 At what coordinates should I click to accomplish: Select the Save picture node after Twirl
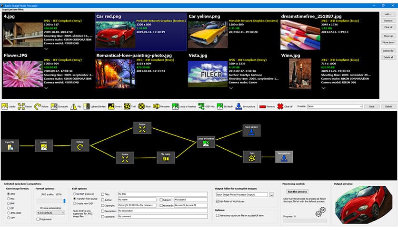pos(284,157)
